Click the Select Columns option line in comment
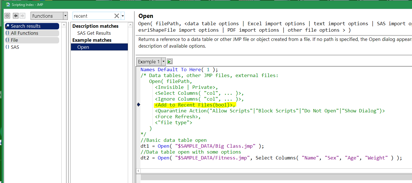Screen dimensions: 412x183 coord(199,93)
